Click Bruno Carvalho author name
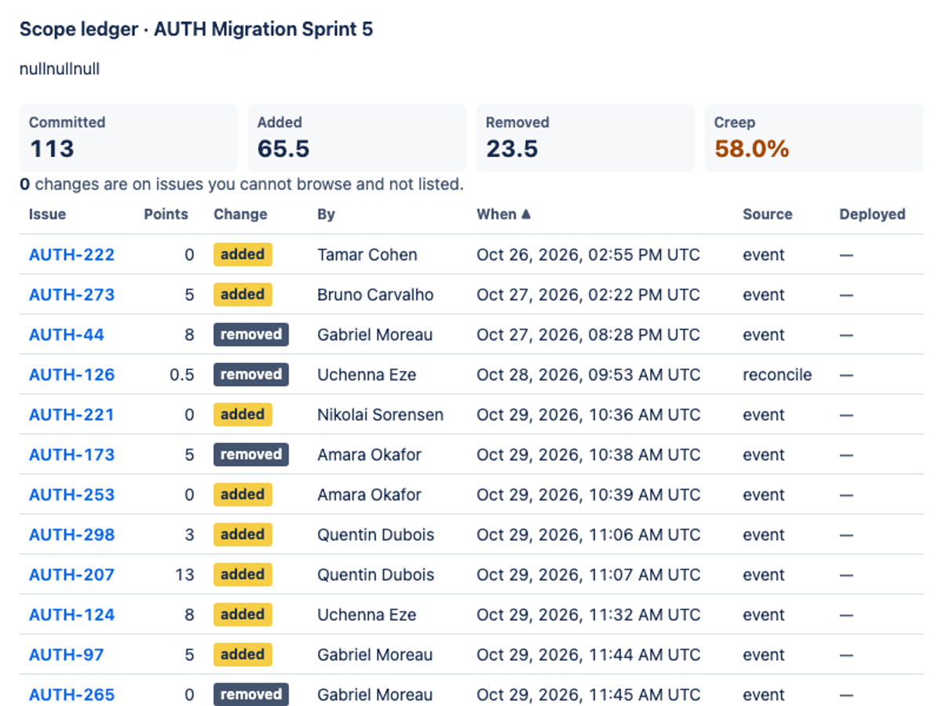Viewport: 942px width, 706px height. (375, 295)
